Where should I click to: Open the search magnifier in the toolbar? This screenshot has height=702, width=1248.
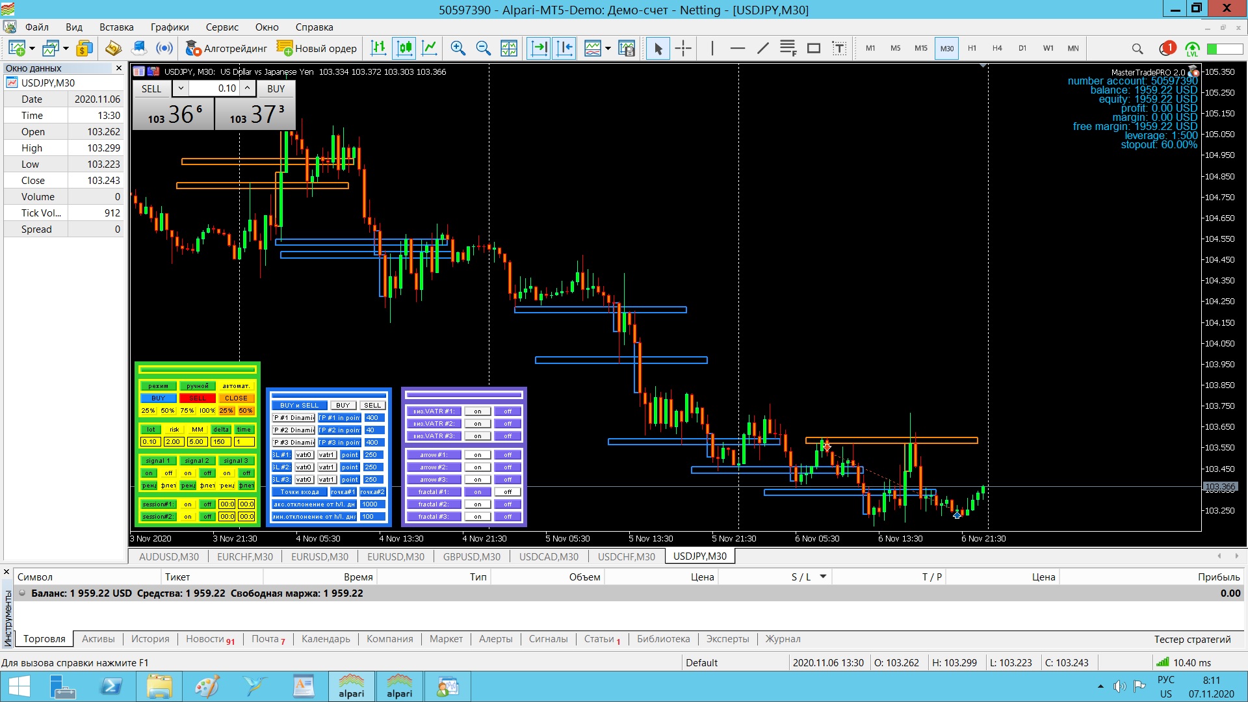point(1137,48)
